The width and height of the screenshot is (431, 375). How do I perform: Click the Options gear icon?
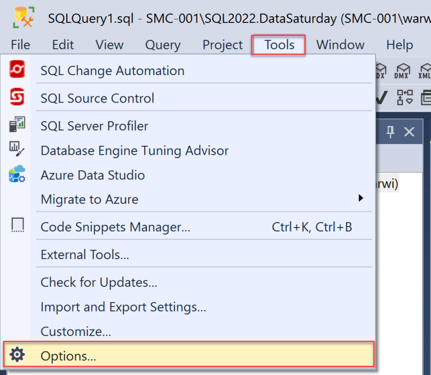(17, 354)
